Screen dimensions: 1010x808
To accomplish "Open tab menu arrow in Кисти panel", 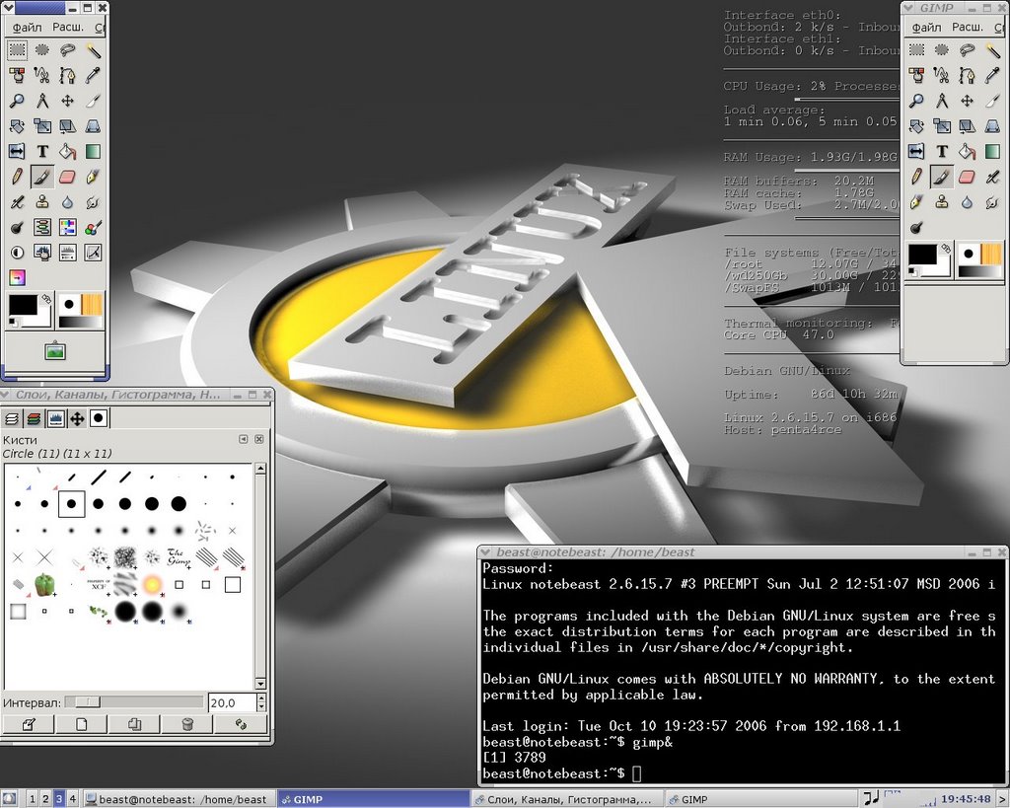I will point(243,439).
